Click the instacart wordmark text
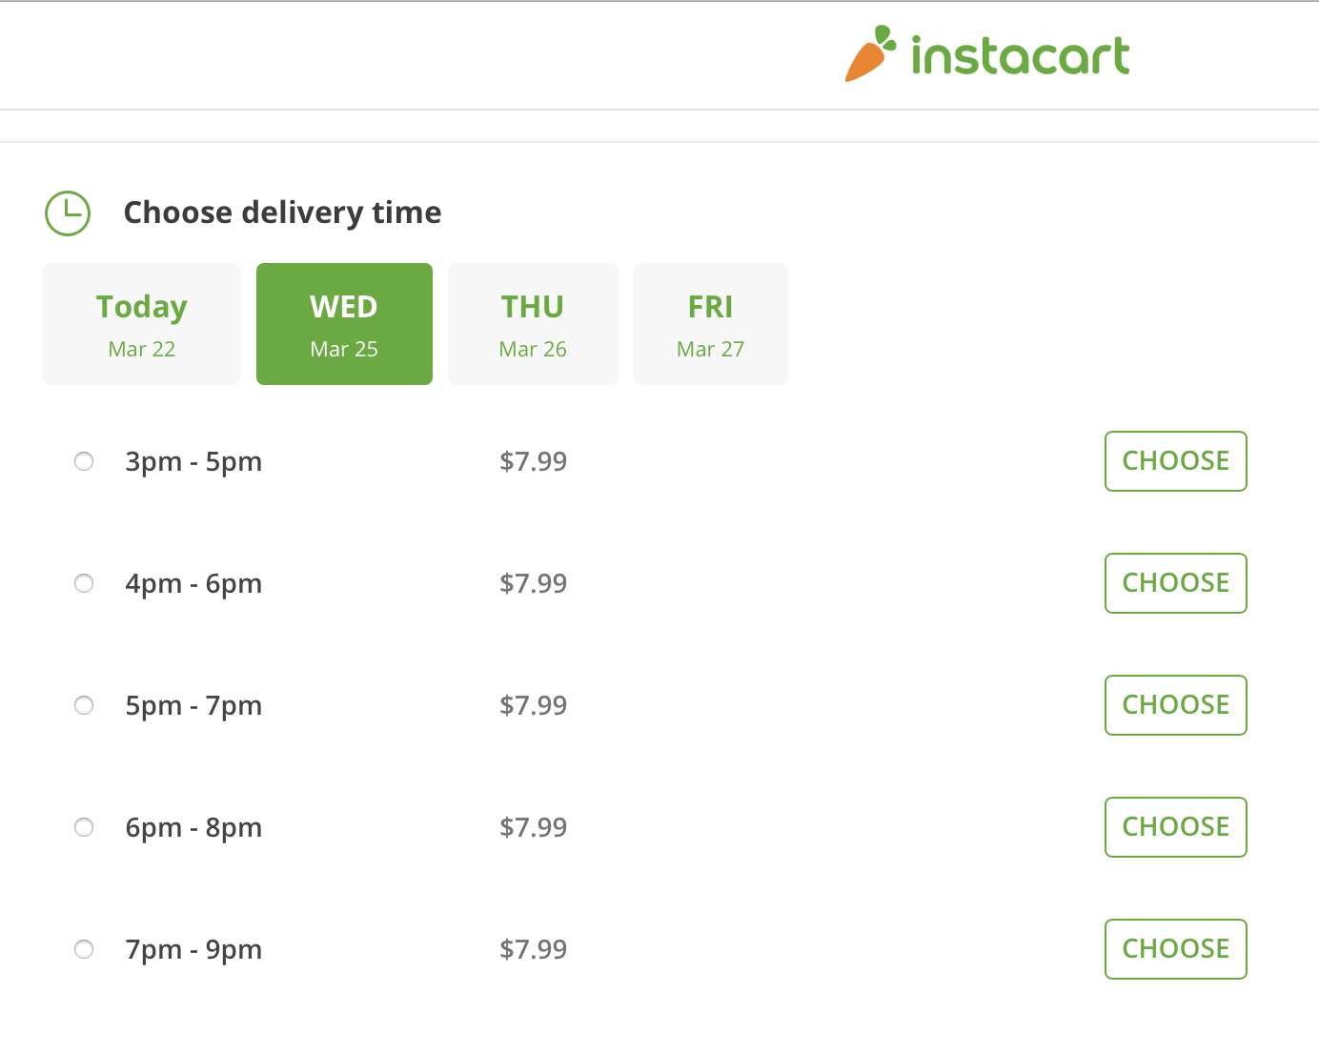Viewport: 1319px width, 1054px height. tap(1020, 55)
